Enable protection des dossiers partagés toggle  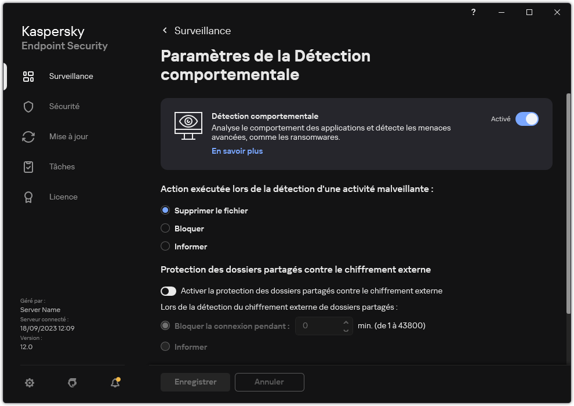[168, 291]
